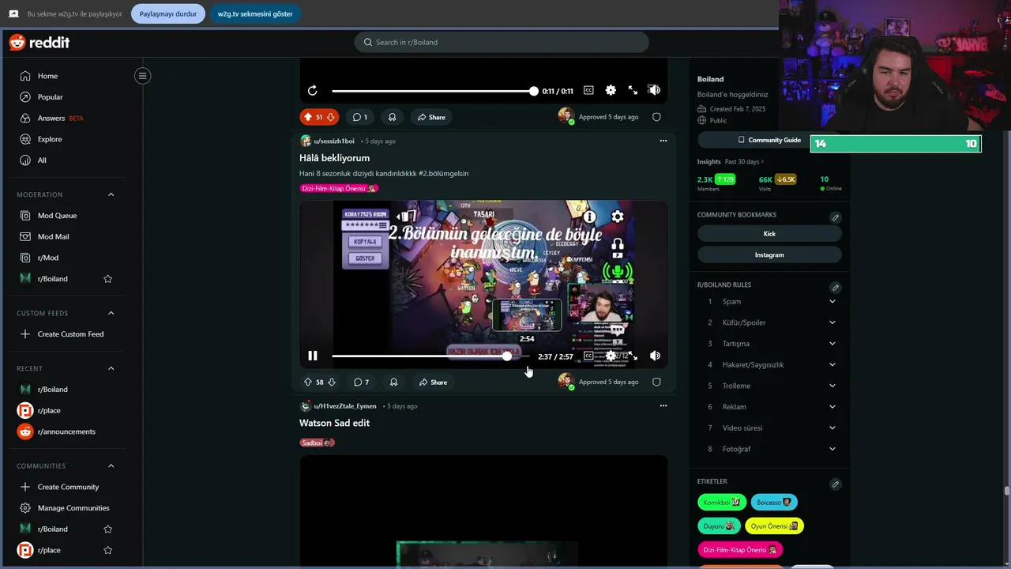This screenshot has width=1011, height=569.
Task: Open Home in the sidebar
Action: [47, 76]
